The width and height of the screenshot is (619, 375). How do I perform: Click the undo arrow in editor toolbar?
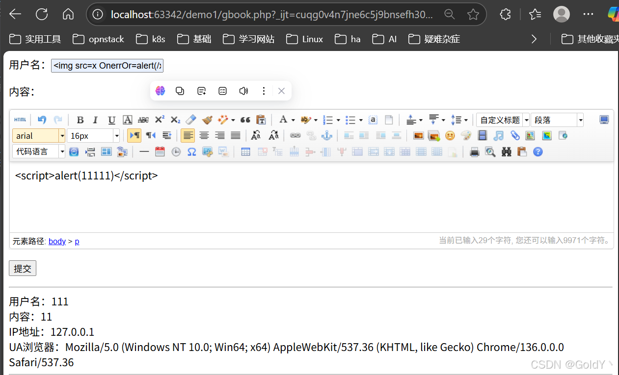click(x=42, y=120)
